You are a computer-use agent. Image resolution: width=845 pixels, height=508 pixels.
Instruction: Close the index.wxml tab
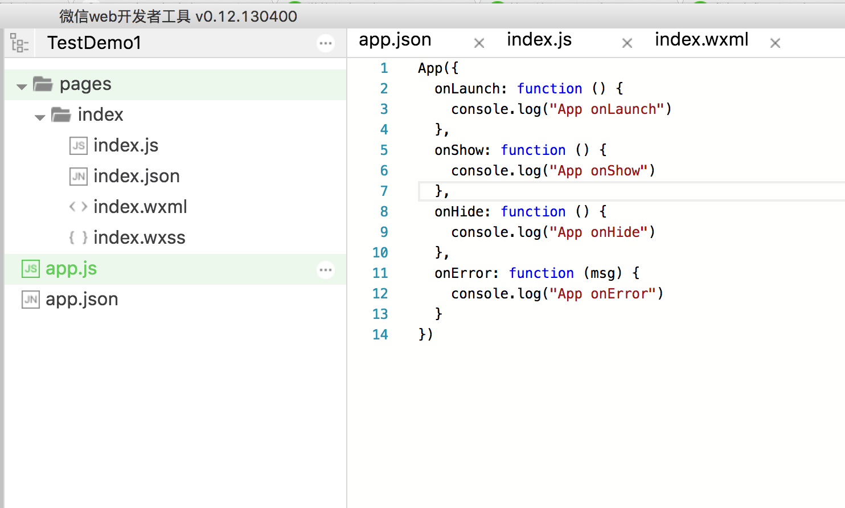[x=775, y=43]
